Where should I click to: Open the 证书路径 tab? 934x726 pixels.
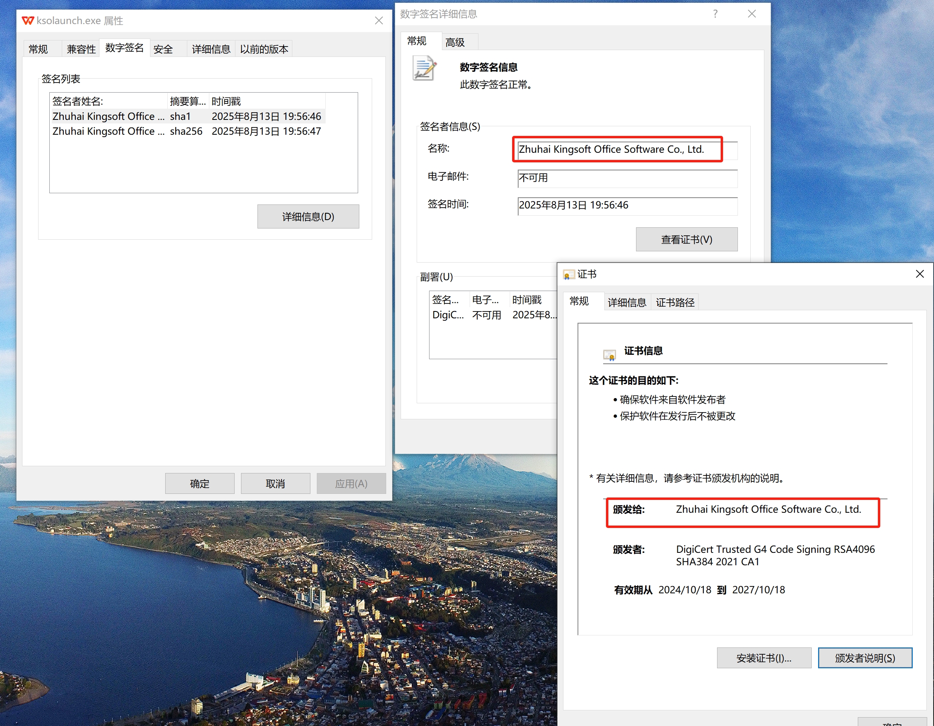[675, 303]
